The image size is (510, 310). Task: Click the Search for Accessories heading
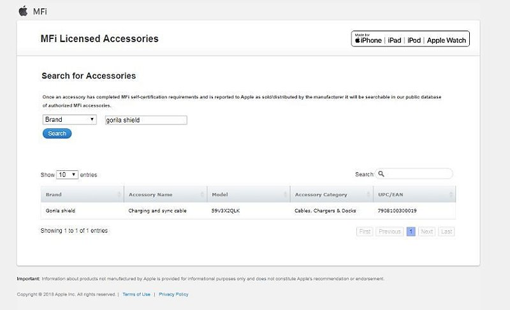(x=89, y=76)
